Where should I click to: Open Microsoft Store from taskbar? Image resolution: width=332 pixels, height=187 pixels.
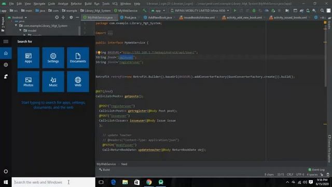[x=137, y=182]
